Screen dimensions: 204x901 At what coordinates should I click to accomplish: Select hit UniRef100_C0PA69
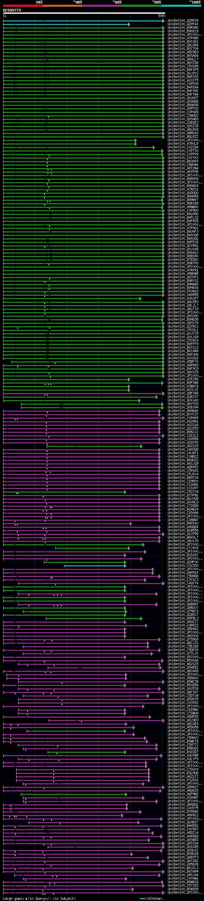coord(183,418)
